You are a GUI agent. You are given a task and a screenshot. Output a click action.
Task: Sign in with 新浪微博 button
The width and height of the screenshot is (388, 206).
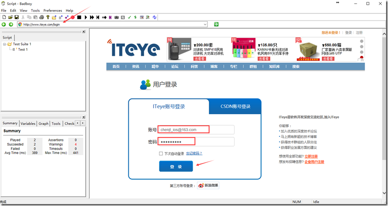coord(208,185)
